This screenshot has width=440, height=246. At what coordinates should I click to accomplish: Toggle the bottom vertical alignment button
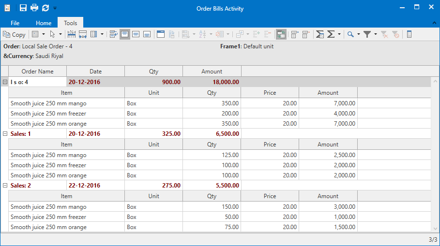[x=147, y=34]
